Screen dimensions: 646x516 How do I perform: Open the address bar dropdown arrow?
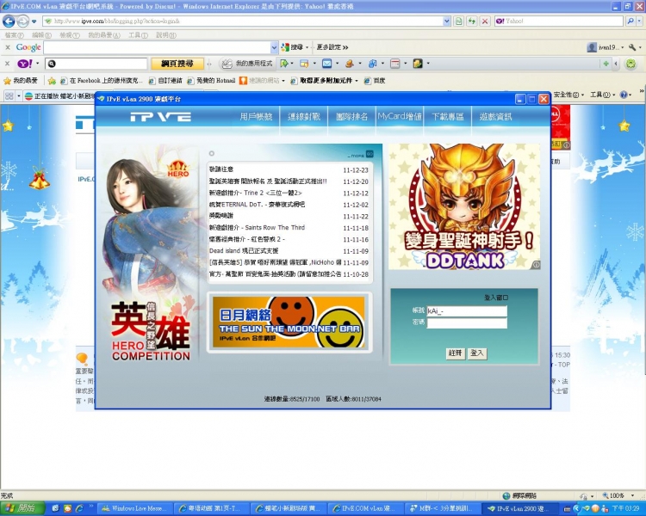[x=446, y=21]
